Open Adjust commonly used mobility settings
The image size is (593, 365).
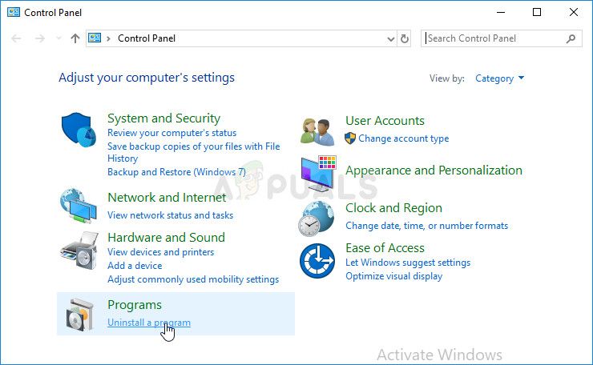(x=193, y=279)
